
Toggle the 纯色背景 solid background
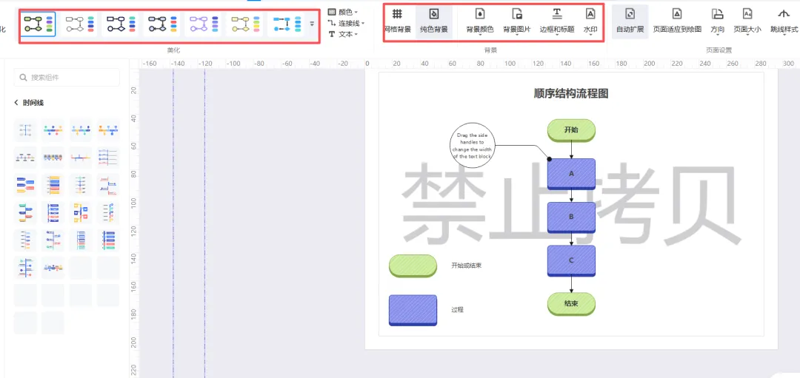click(433, 21)
